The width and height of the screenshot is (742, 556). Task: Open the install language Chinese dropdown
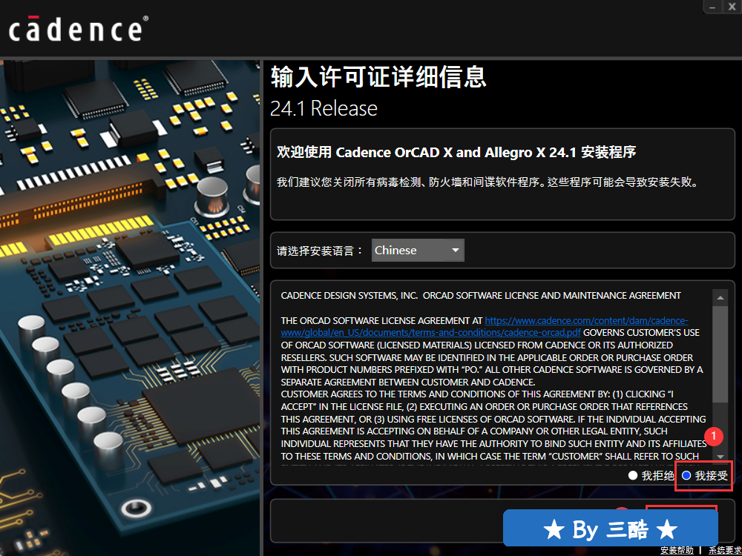pos(417,250)
